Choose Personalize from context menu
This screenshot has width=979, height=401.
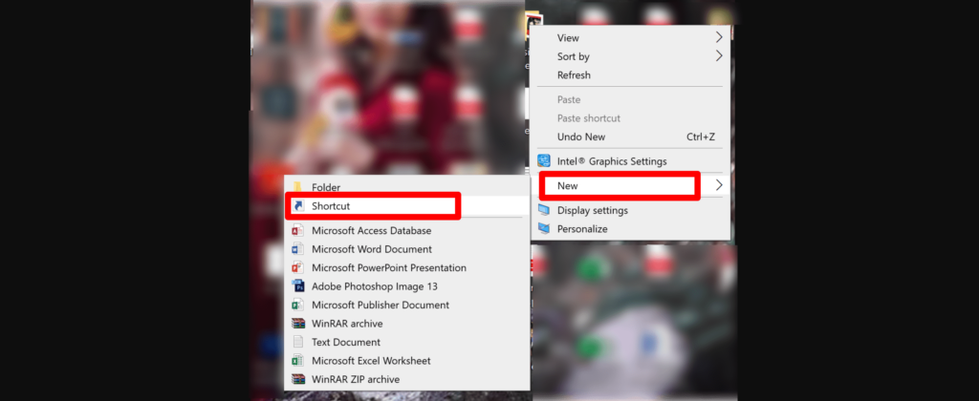coord(631,229)
